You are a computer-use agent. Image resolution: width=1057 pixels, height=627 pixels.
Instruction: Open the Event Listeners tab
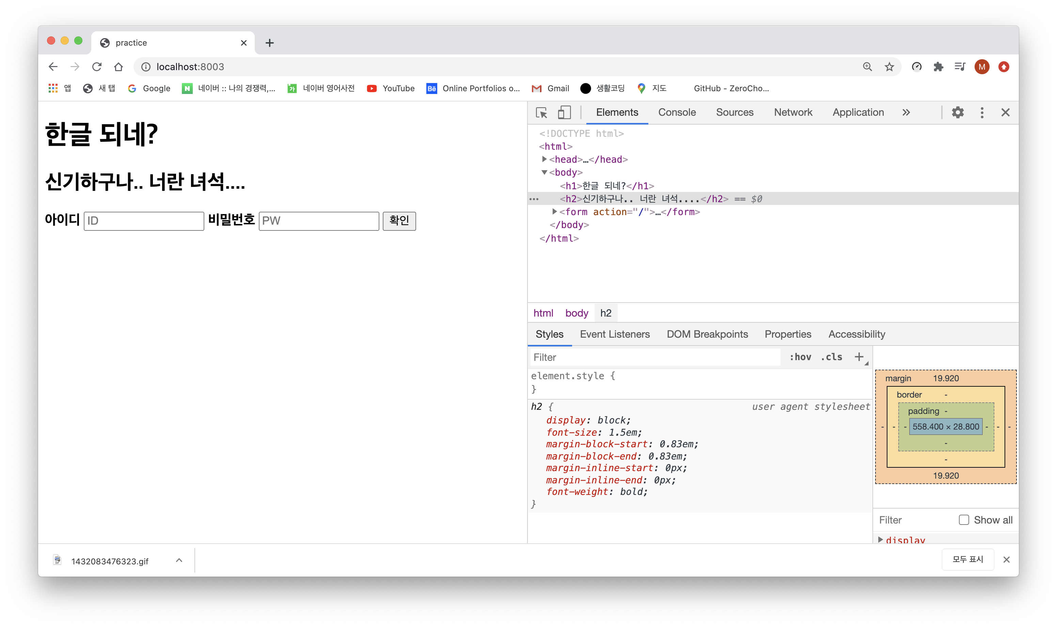click(x=615, y=334)
